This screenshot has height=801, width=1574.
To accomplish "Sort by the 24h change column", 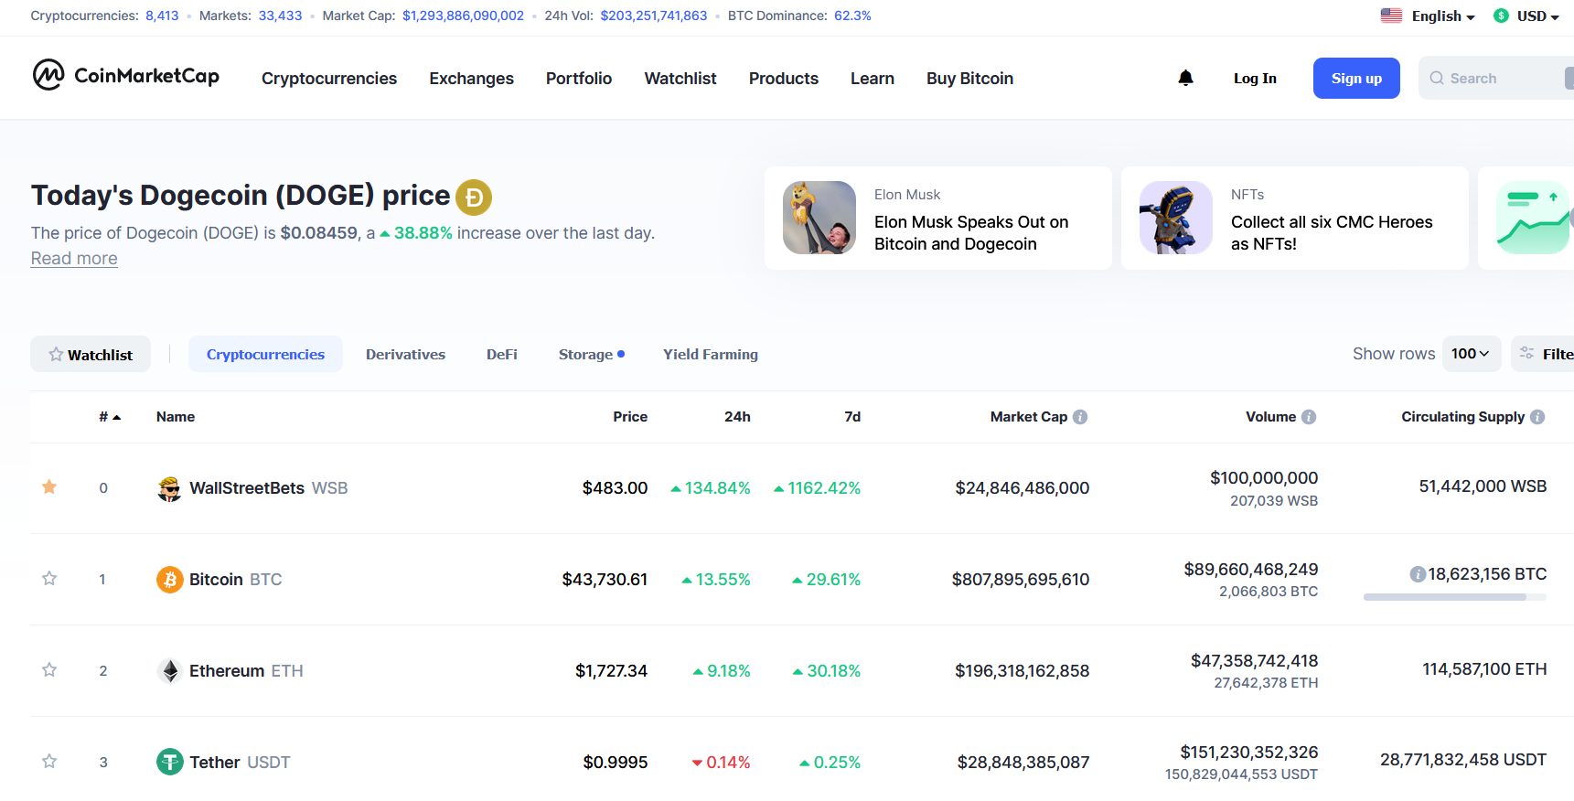I will click(737, 417).
